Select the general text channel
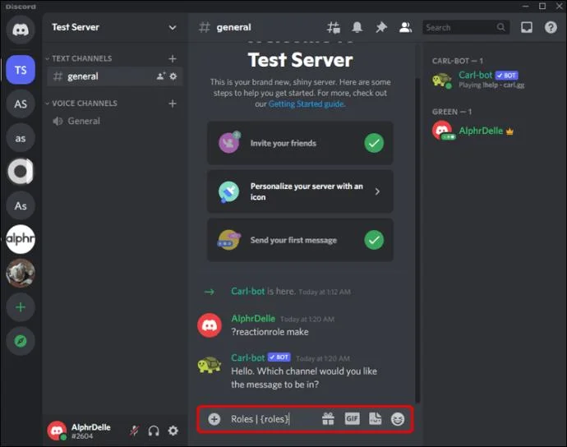The image size is (567, 447). coord(114,76)
